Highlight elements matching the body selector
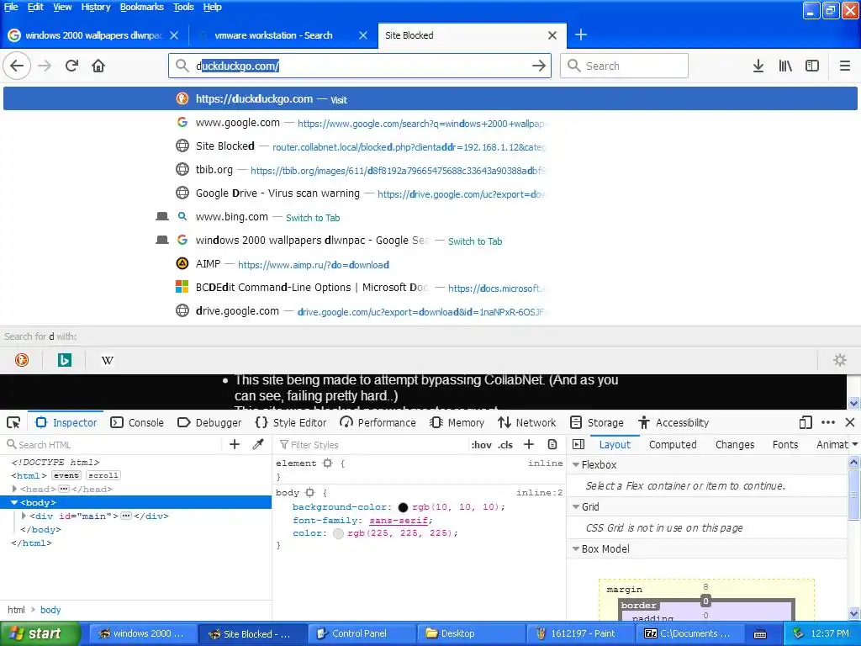Image resolution: width=861 pixels, height=646 pixels. 309,492
